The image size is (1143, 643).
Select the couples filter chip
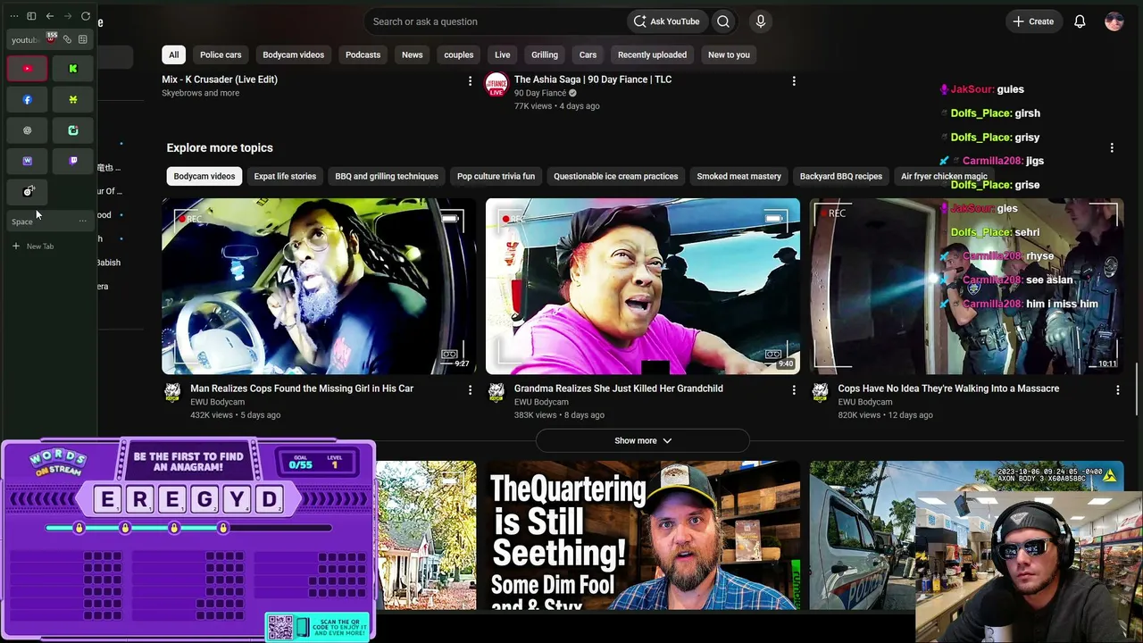pyautogui.click(x=459, y=54)
